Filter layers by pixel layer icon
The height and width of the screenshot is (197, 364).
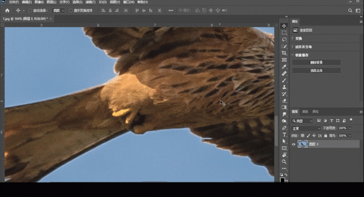(319, 121)
